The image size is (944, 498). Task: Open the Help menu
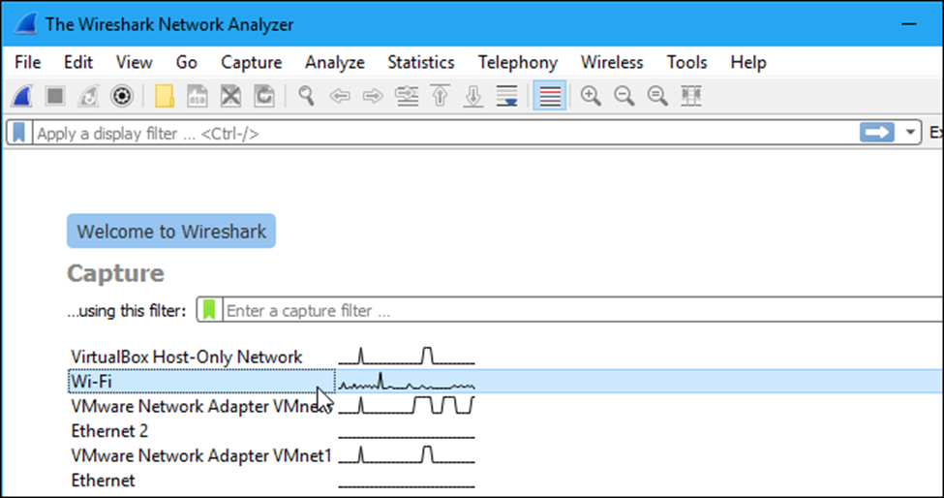tap(748, 62)
